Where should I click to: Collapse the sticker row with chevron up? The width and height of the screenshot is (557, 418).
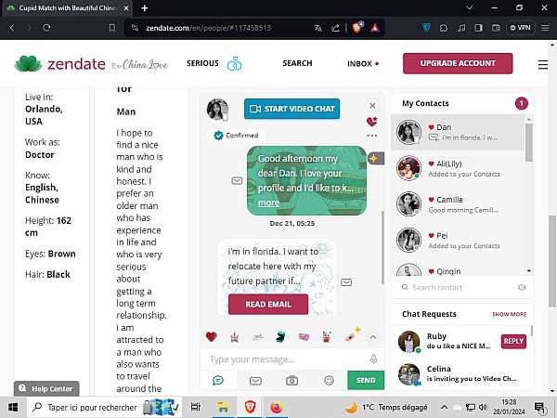pos(373,337)
